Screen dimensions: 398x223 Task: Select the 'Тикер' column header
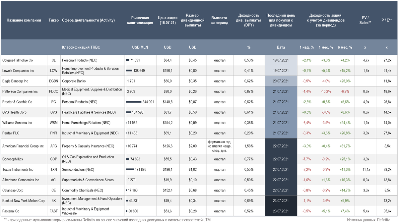54,20
